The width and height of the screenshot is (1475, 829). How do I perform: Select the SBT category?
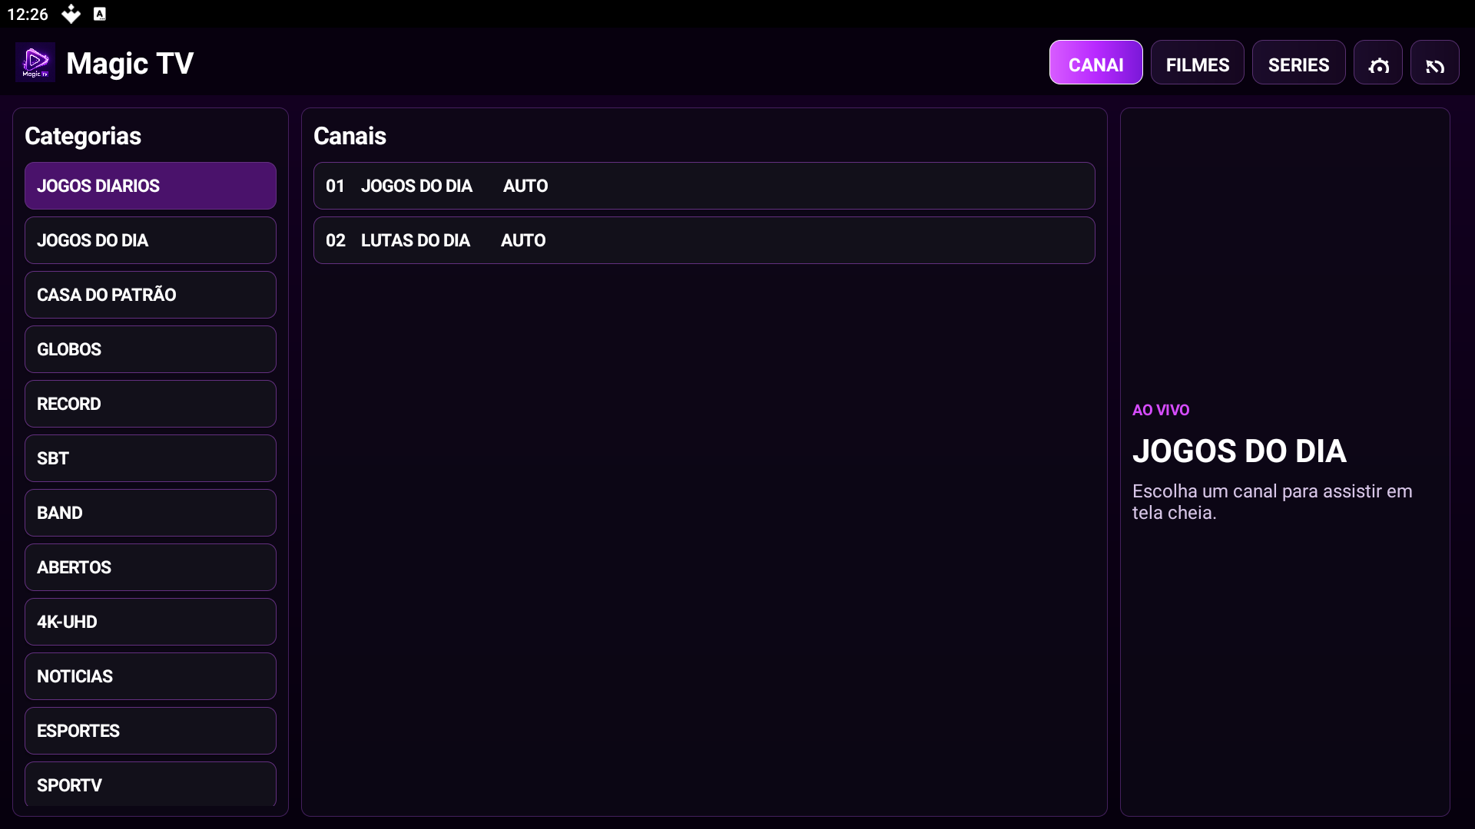[x=151, y=458]
